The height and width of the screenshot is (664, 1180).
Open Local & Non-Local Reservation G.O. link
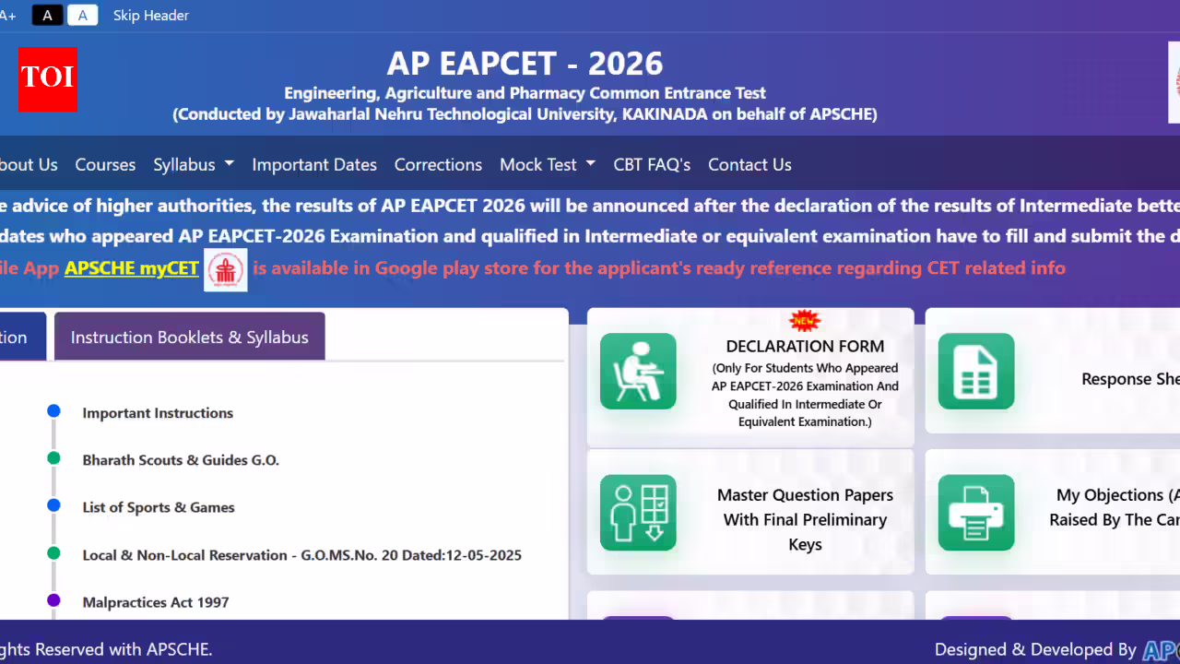[x=302, y=555]
